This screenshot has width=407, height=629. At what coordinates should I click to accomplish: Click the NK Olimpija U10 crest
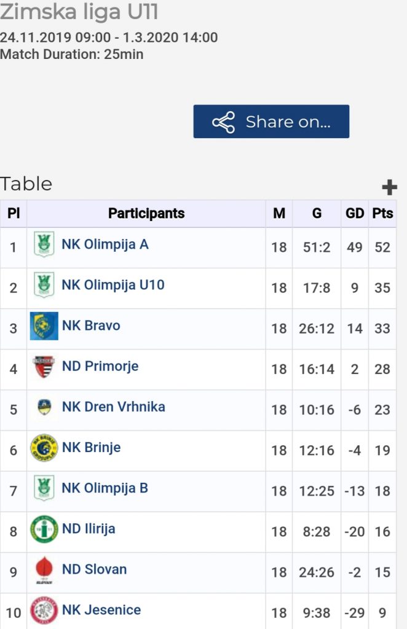[x=44, y=285]
